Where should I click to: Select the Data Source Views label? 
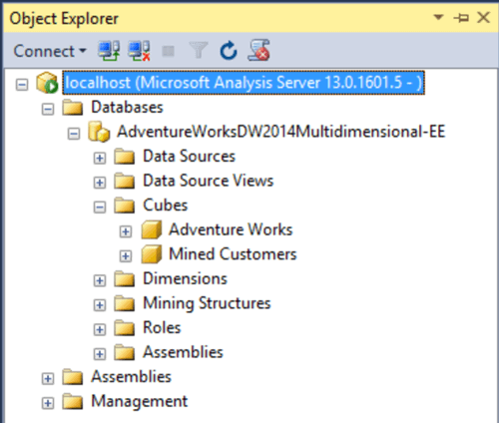(x=209, y=181)
